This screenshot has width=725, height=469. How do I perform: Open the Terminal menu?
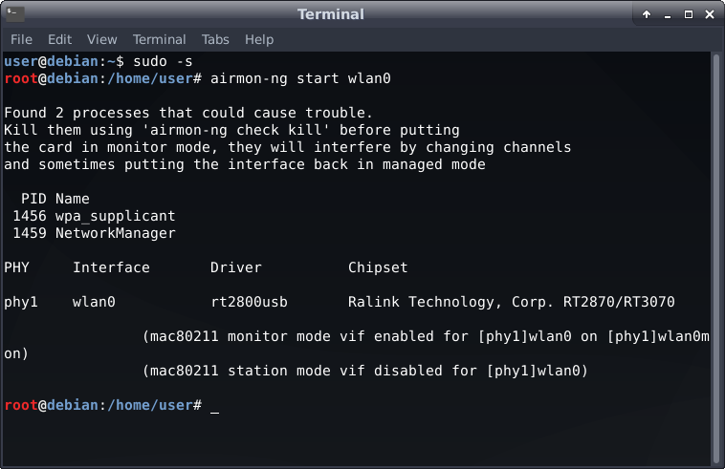(159, 40)
